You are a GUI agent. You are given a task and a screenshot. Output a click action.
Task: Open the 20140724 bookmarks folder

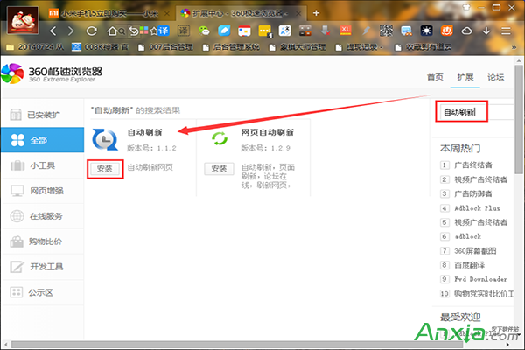[35, 47]
